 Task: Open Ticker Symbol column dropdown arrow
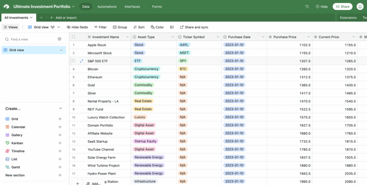218,37
